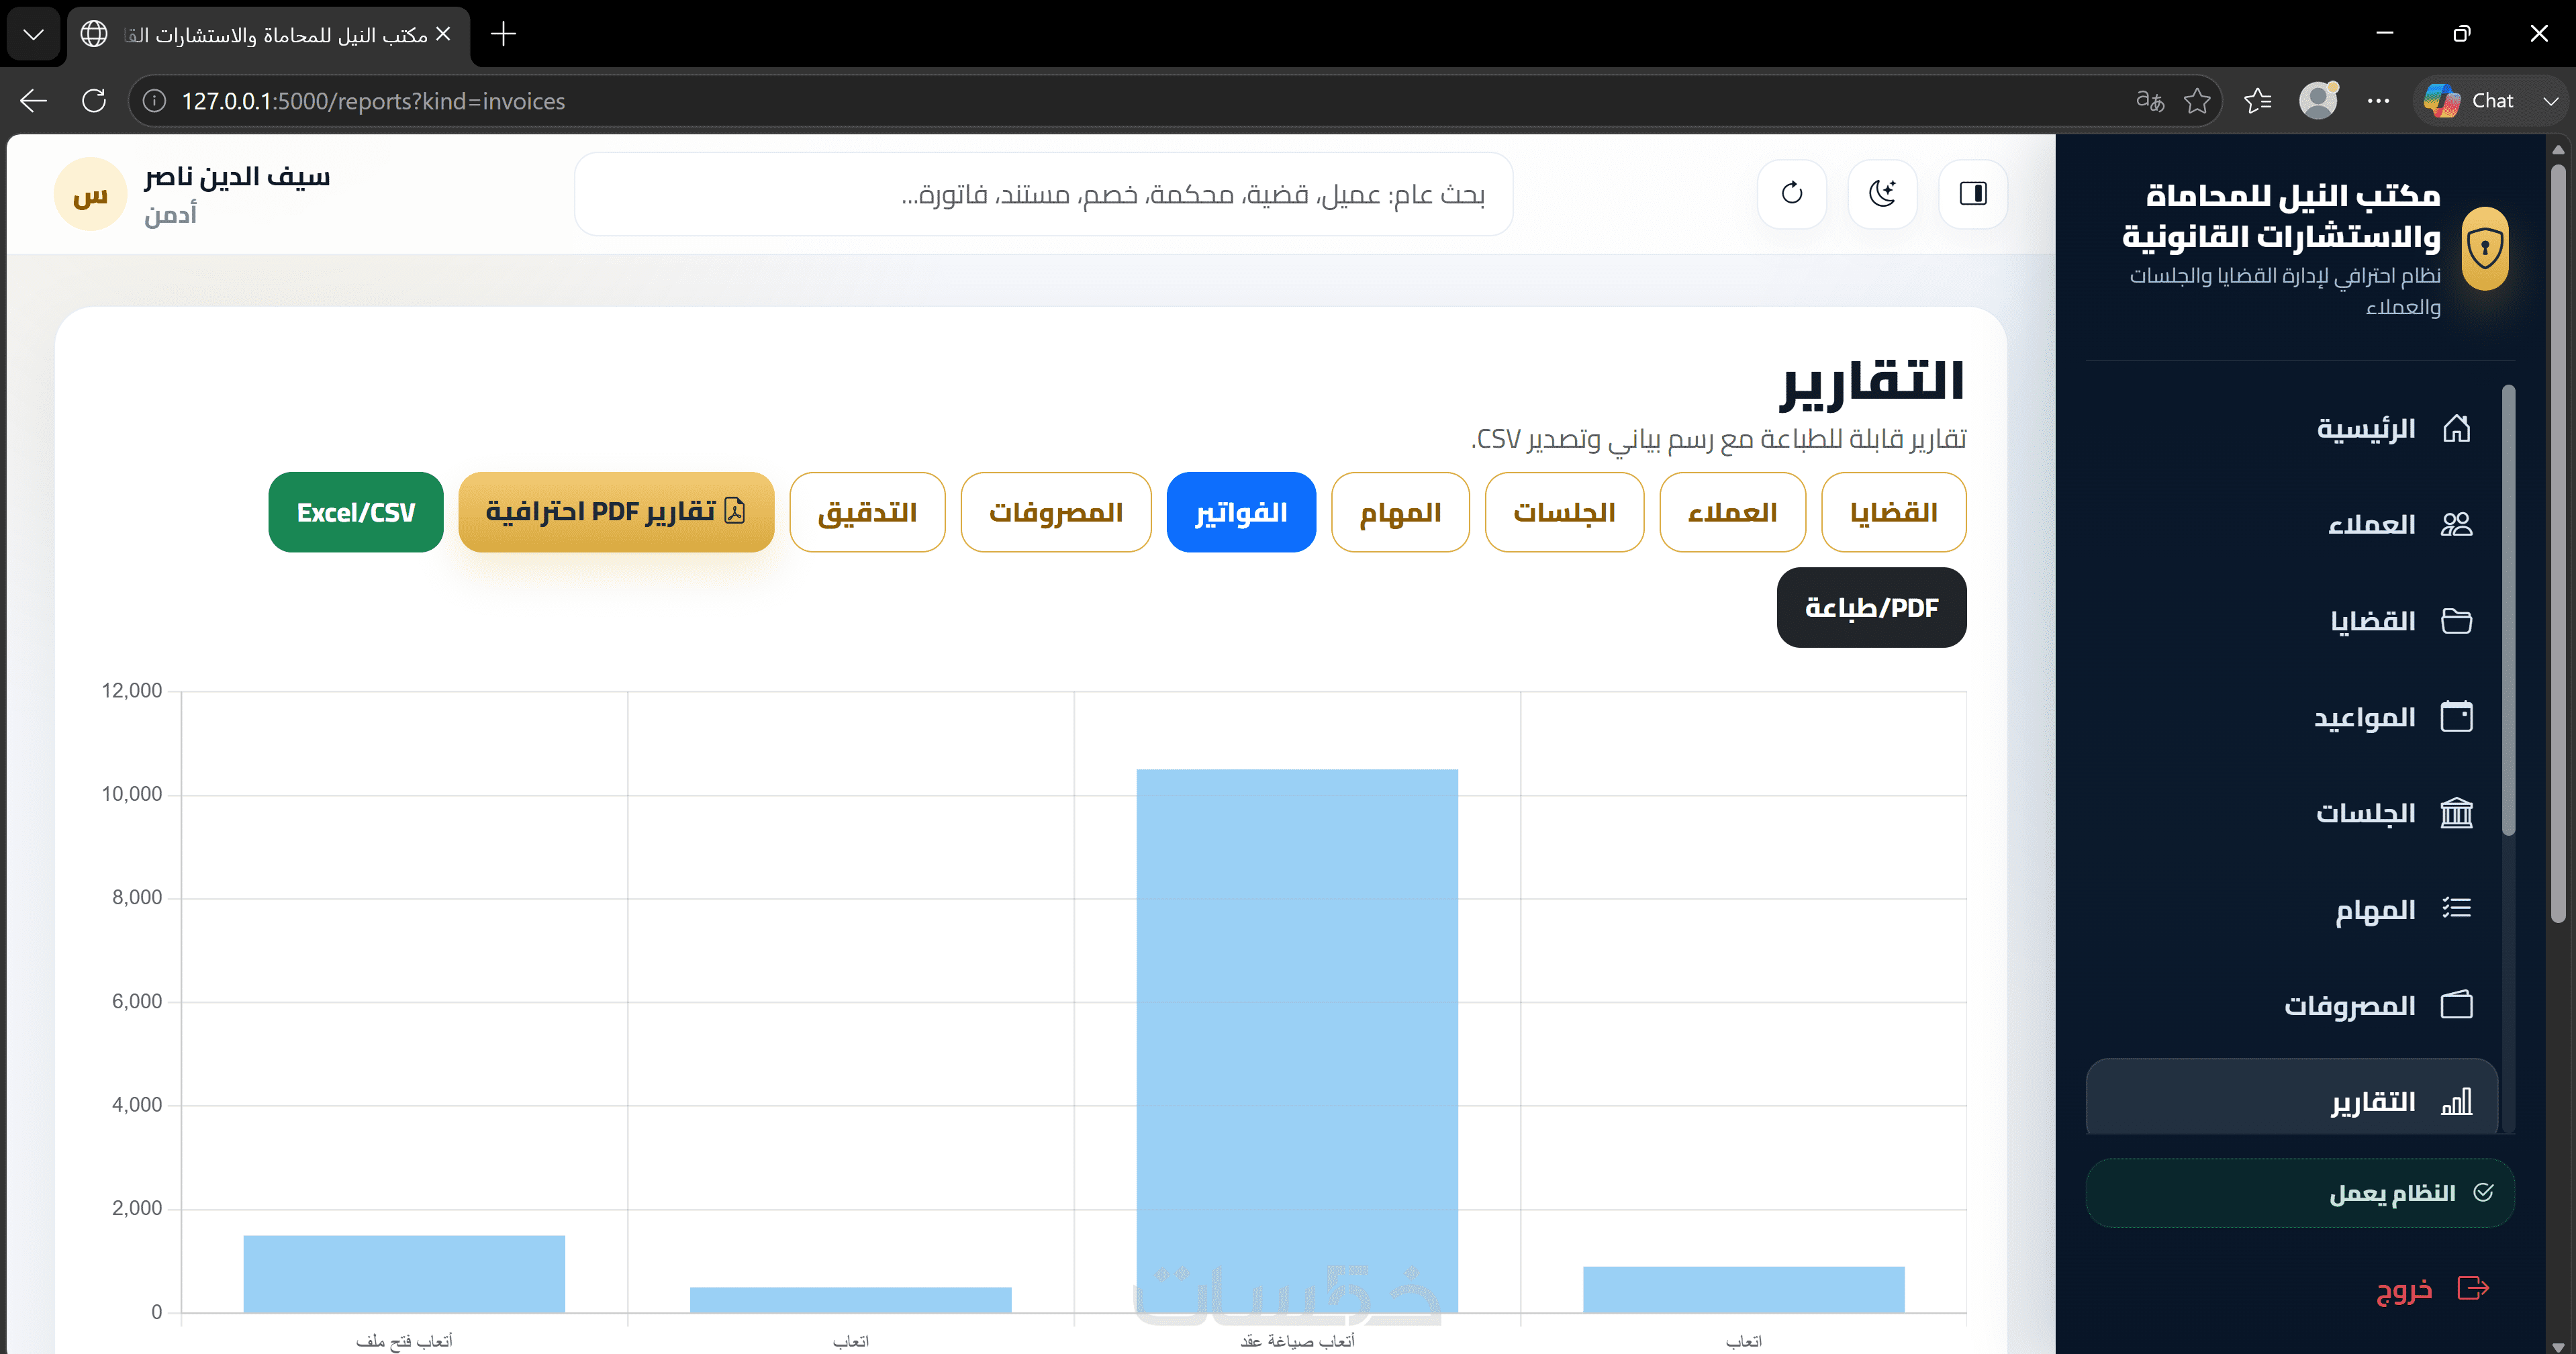Click the logout arrow icon beside خروج
Viewport: 2576px width, 1354px height.
[2473, 1288]
